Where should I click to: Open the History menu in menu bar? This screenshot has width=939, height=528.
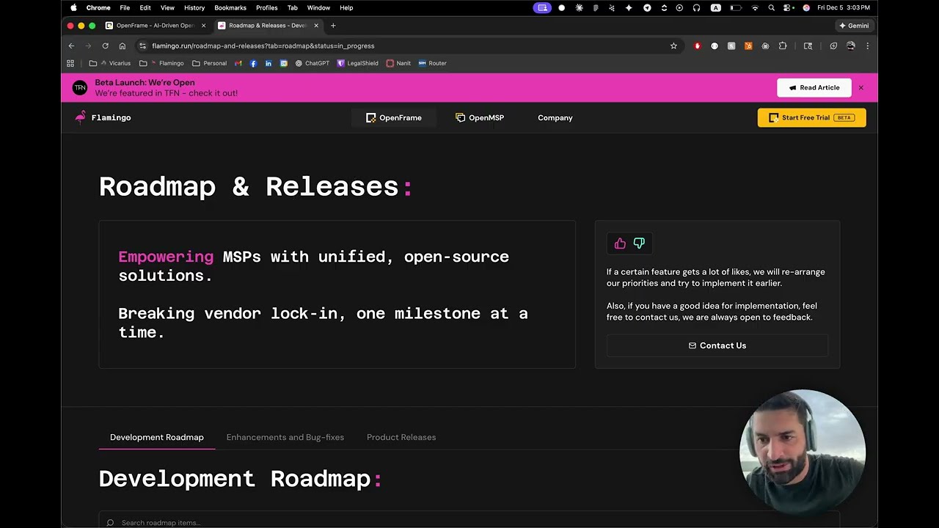point(194,7)
